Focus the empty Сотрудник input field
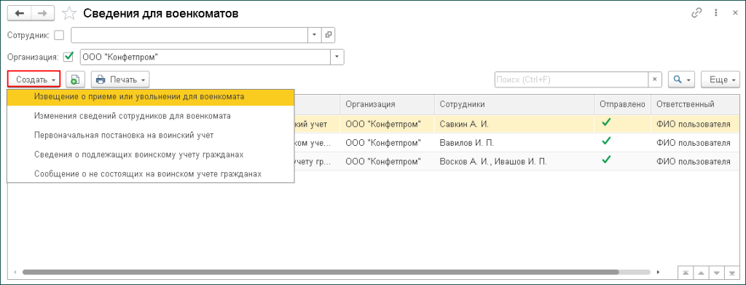 point(190,35)
